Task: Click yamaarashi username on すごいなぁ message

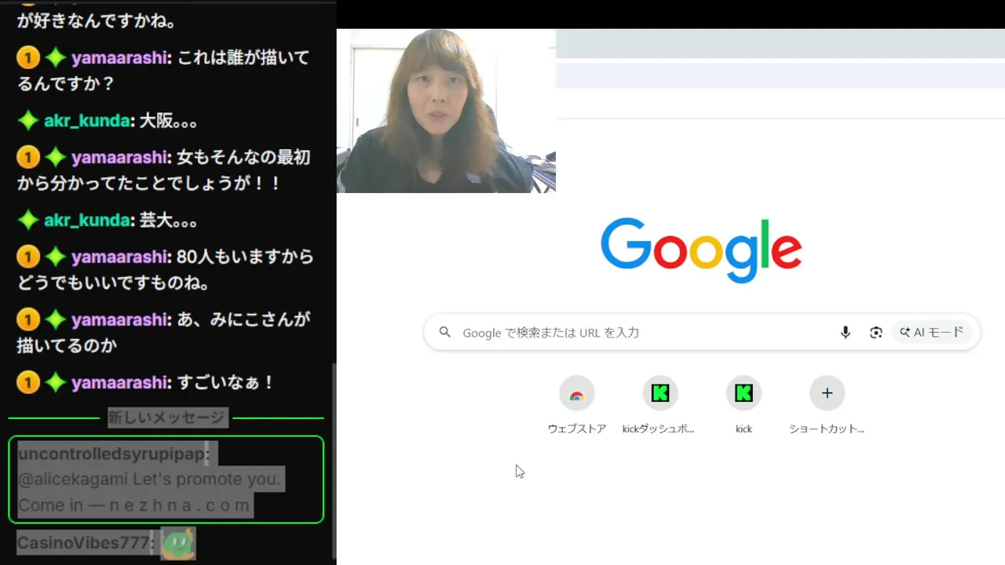Action: coord(121,382)
